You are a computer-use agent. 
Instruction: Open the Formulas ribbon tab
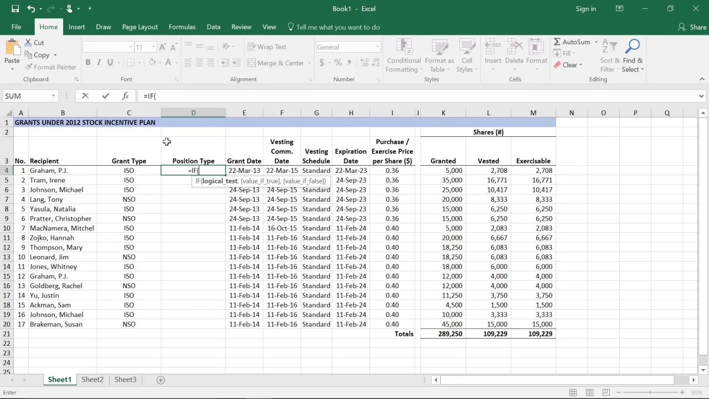click(x=182, y=27)
